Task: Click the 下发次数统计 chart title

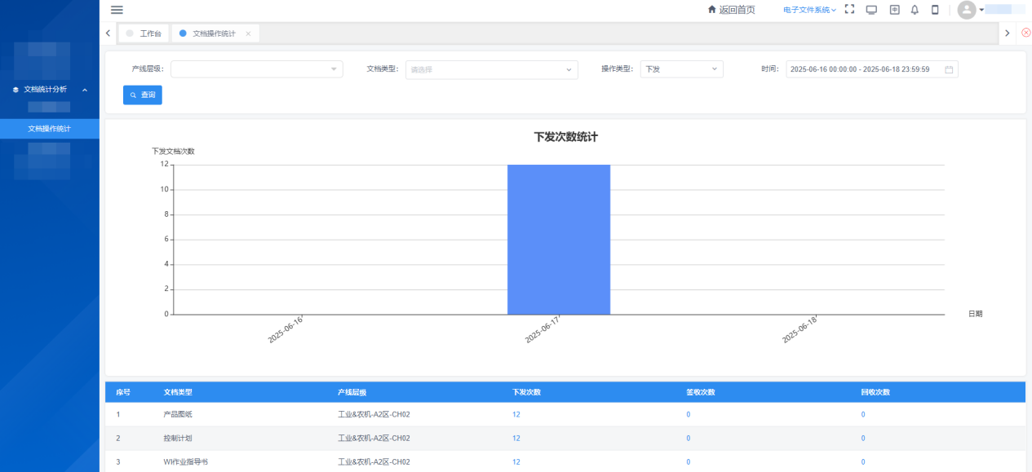Action: click(566, 137)
